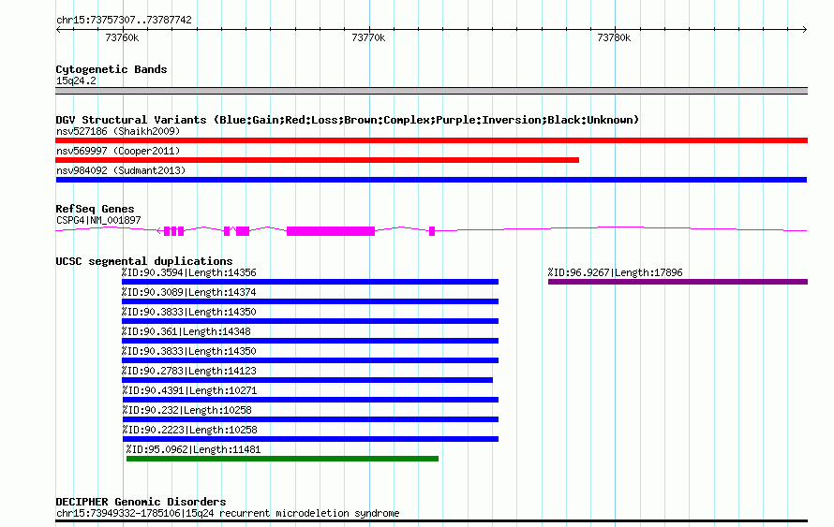Click the purple 96.9267 segmental duplication bar
The image size is (834, 527).
click(x=678, y=282)
